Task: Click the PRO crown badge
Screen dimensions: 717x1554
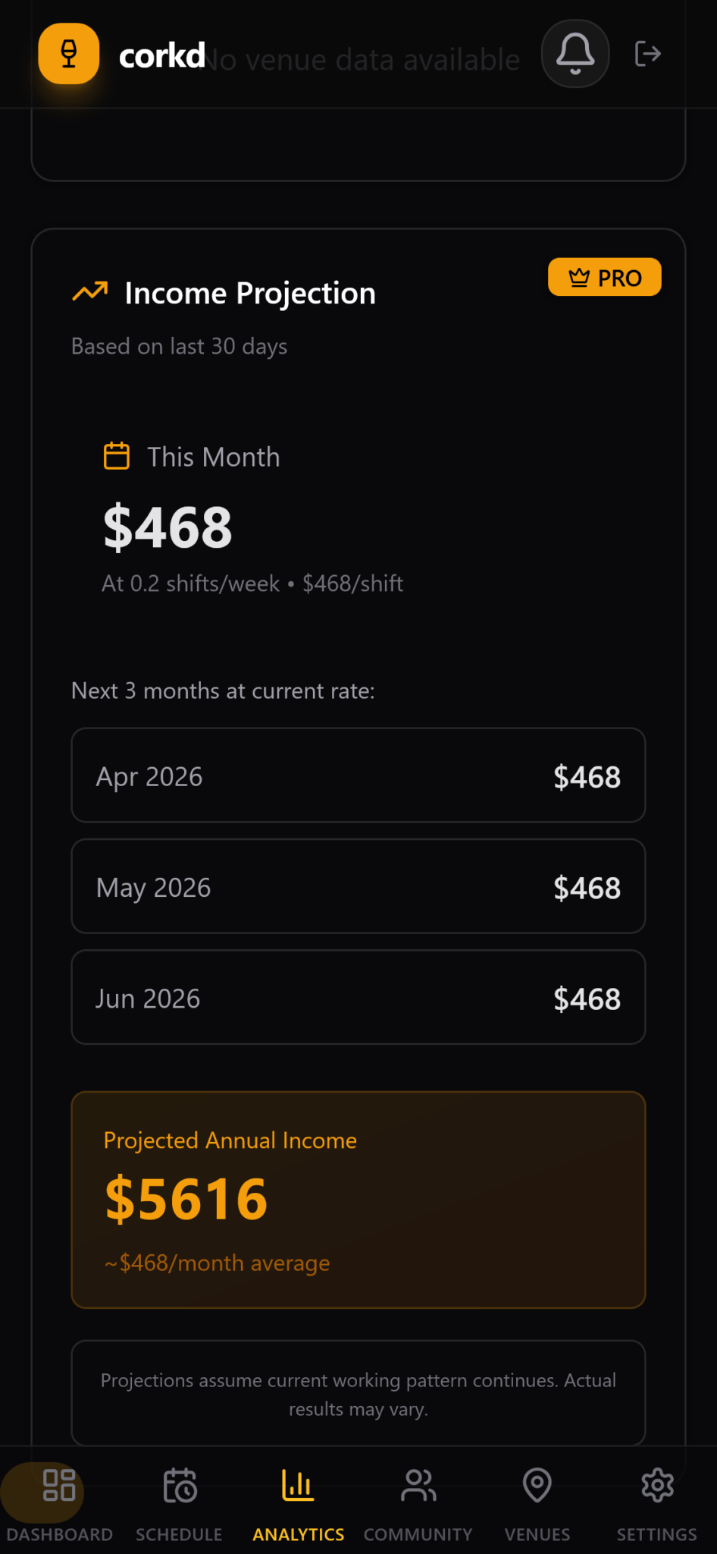Action: point(604,278)
